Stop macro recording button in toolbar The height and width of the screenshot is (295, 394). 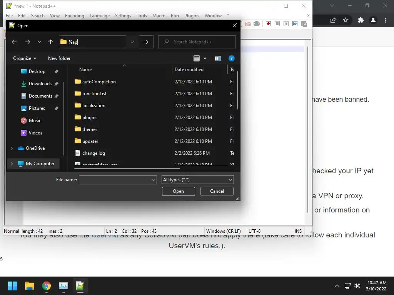tap(277, 23)
